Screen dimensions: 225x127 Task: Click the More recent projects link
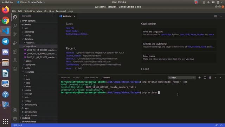pos(69,68)
